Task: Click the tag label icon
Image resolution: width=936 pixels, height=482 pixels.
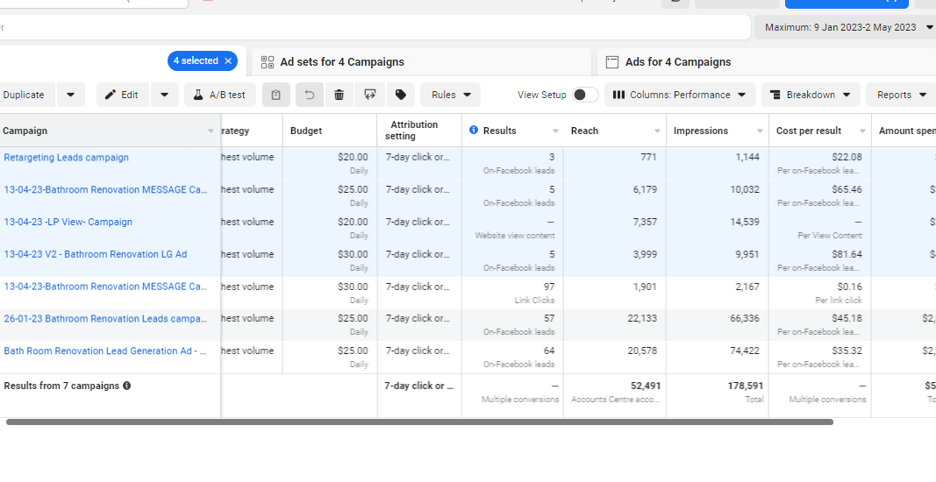Action: click(400, 95)
